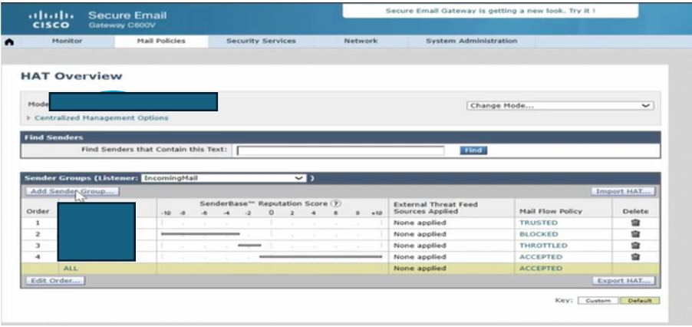
Task: Click the Add Sender Group button
Action: pyautogui.click(x=71, y=191)
